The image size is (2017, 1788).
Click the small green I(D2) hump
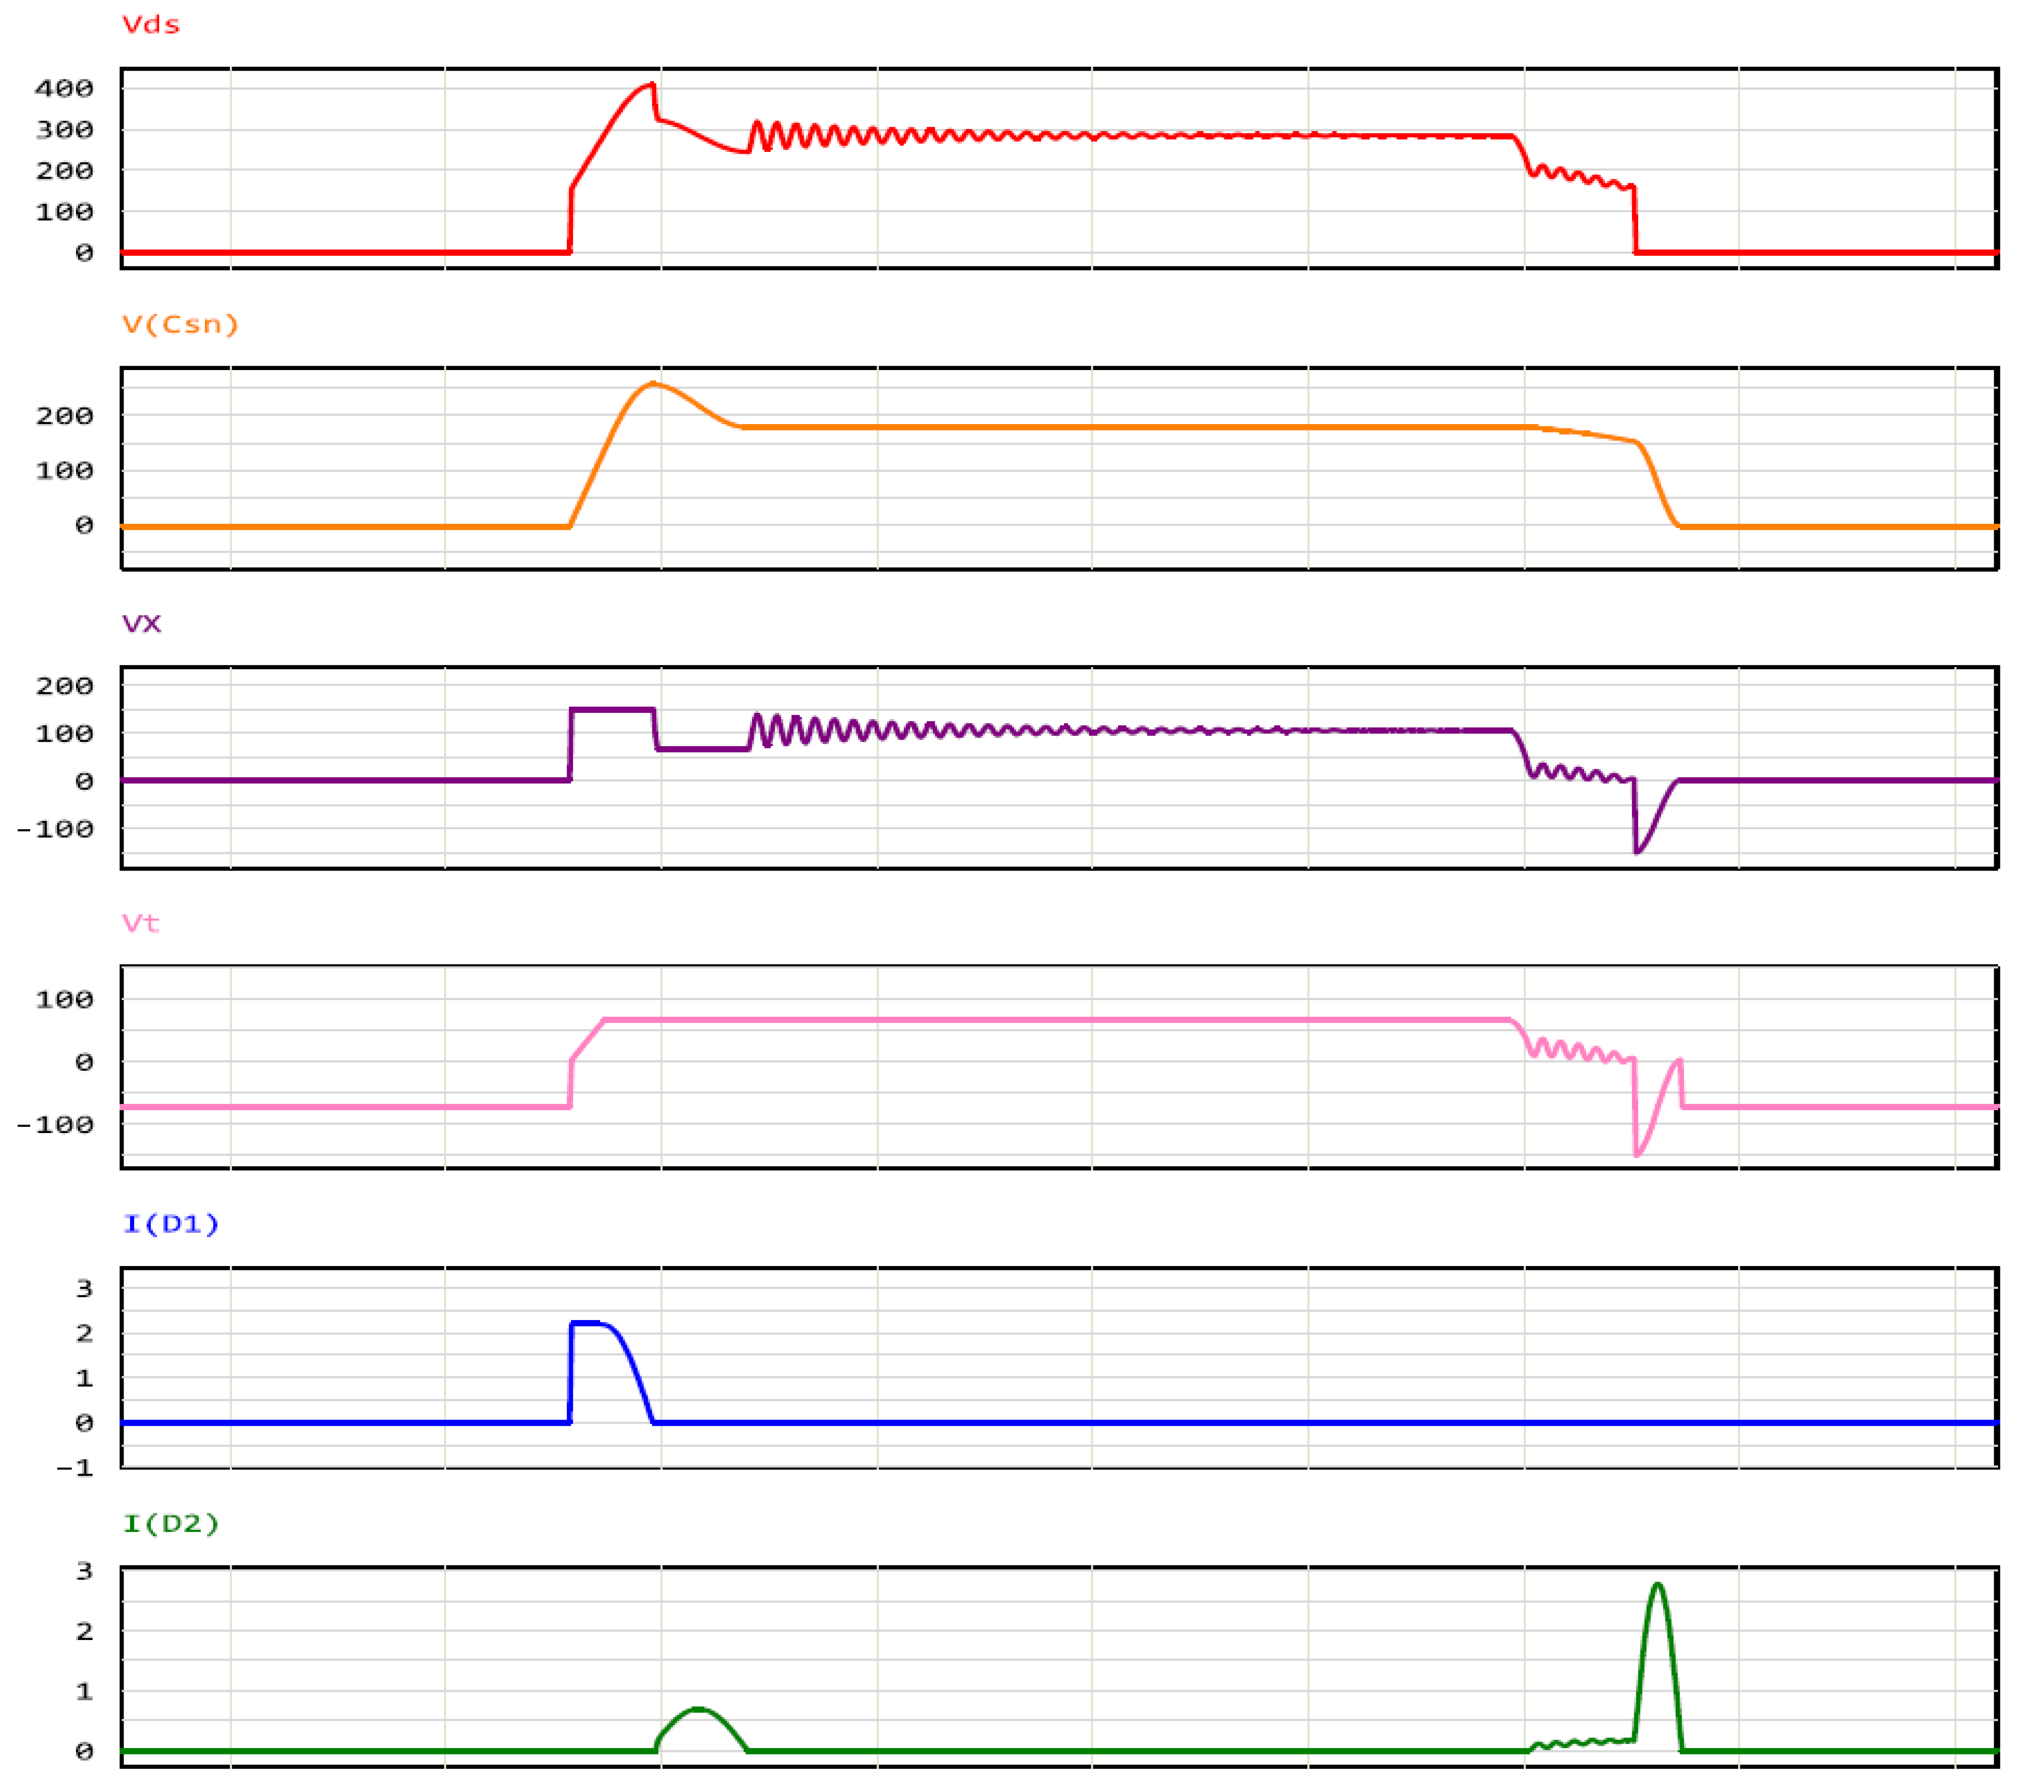tap(699, 1709)
